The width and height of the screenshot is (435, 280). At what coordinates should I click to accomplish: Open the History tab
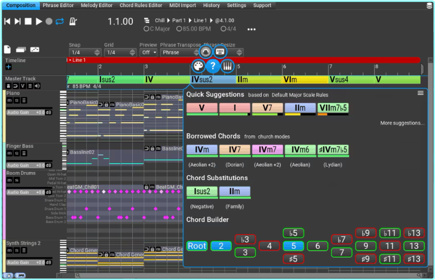pyautogui.click(x=211, y=5)
